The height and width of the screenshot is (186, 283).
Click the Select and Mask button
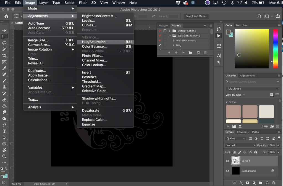[x=196, y=16]
